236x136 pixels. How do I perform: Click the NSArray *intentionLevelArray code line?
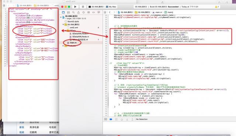tap(171, 31)
